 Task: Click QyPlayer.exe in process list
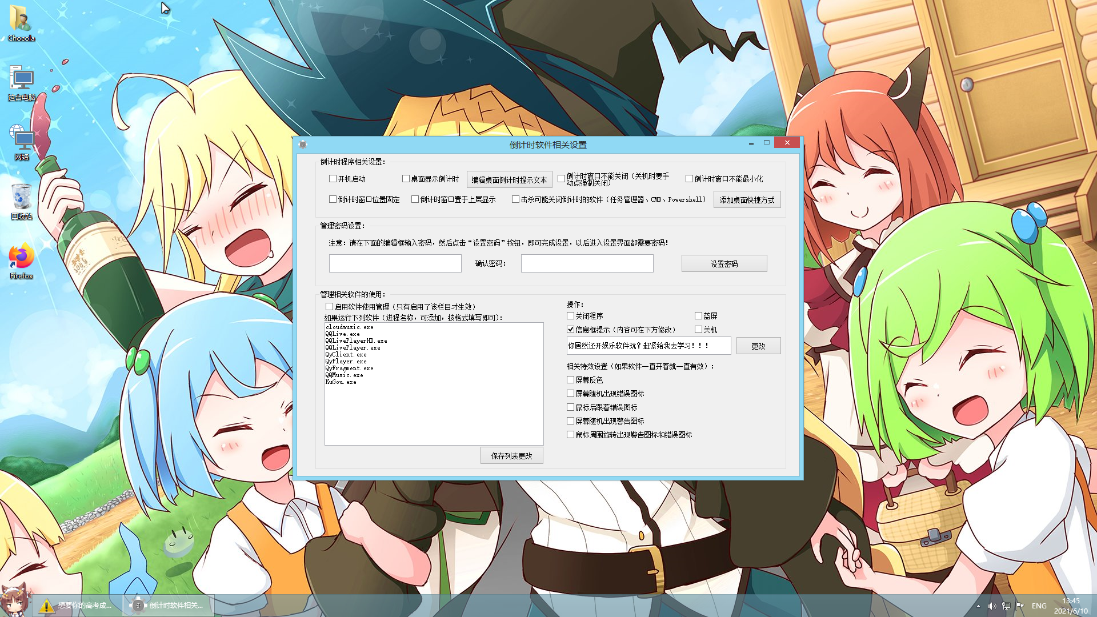[346, 362]
